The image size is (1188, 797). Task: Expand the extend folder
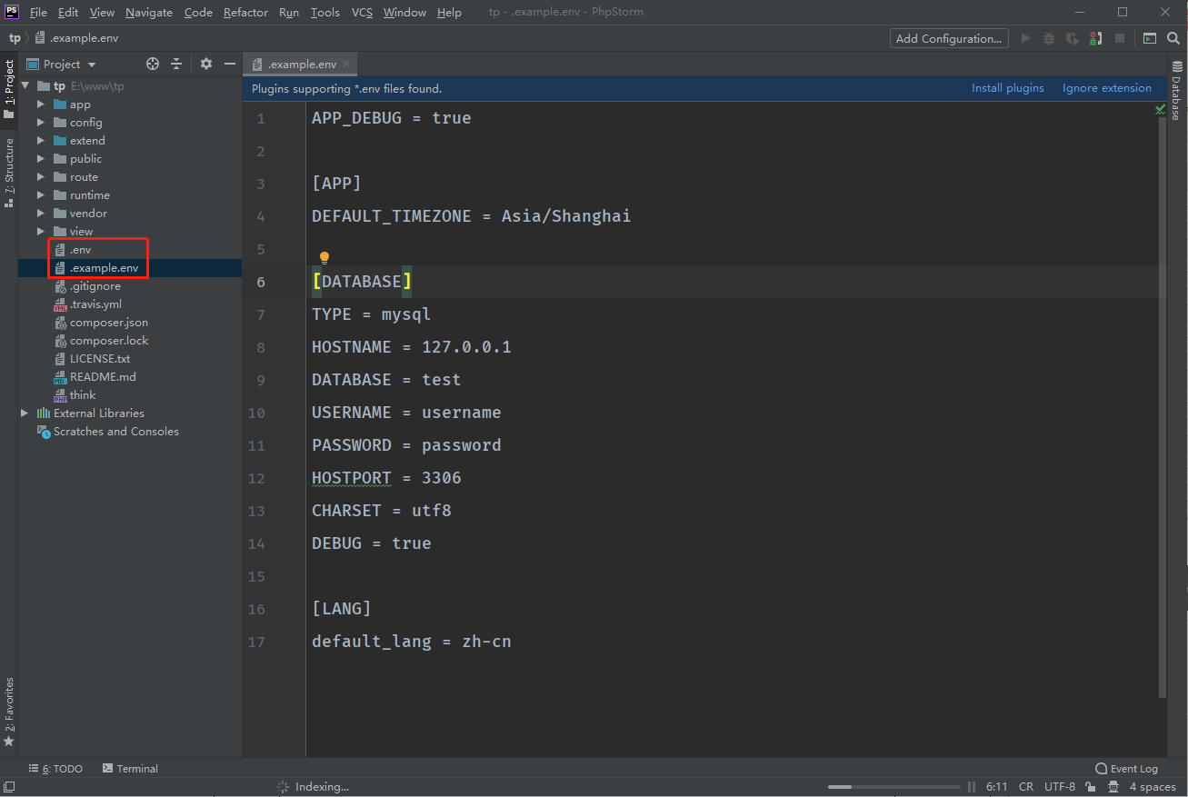click(41, 141)
